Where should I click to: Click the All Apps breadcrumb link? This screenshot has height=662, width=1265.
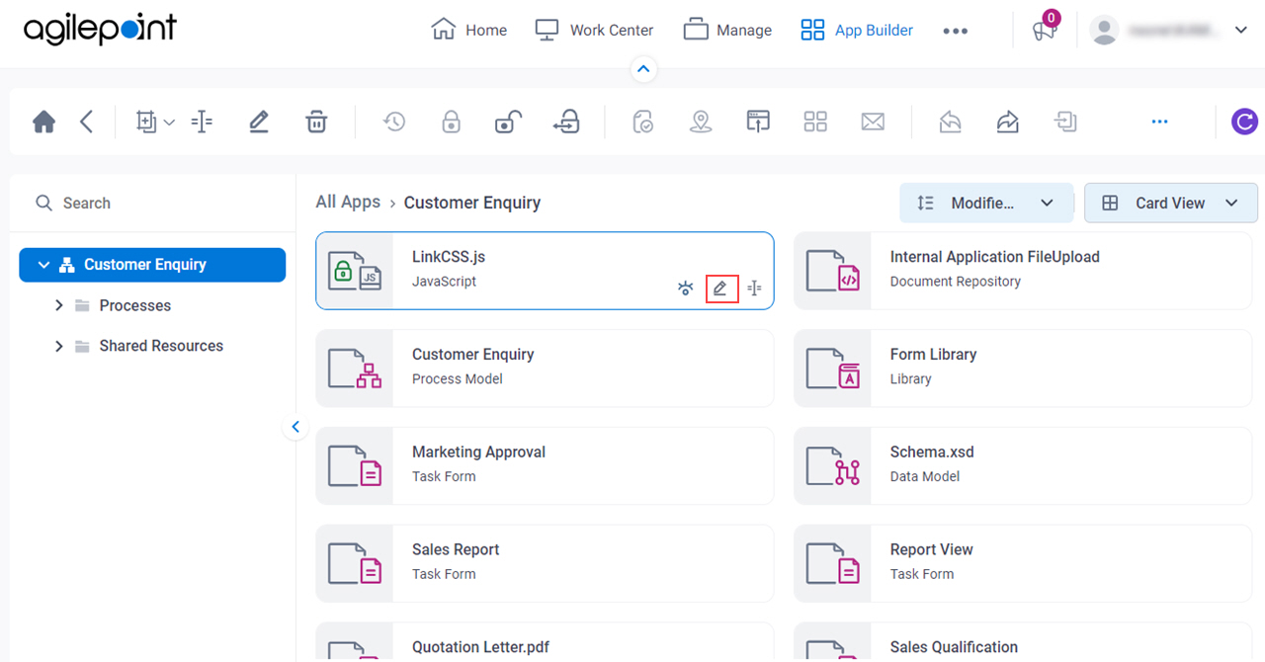pos(348,202)
